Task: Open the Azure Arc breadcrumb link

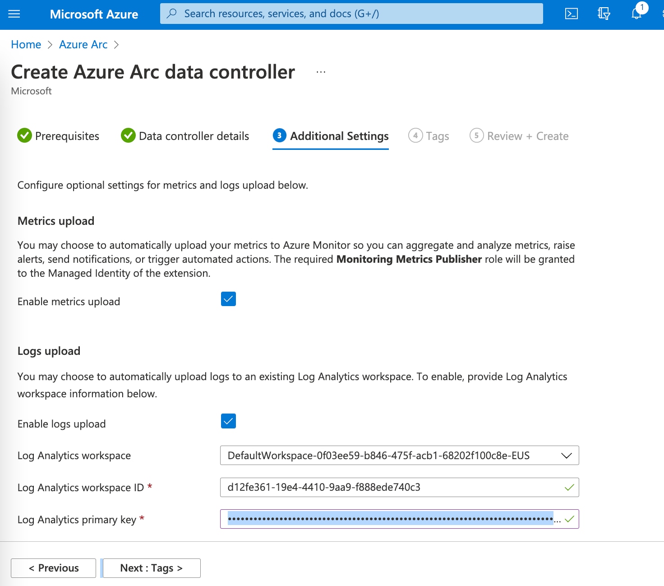Action: [x=83, y=45]
